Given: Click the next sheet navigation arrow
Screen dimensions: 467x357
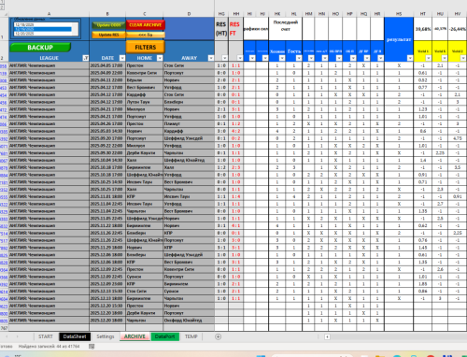Looking at the screenshot, I should 17,336.
